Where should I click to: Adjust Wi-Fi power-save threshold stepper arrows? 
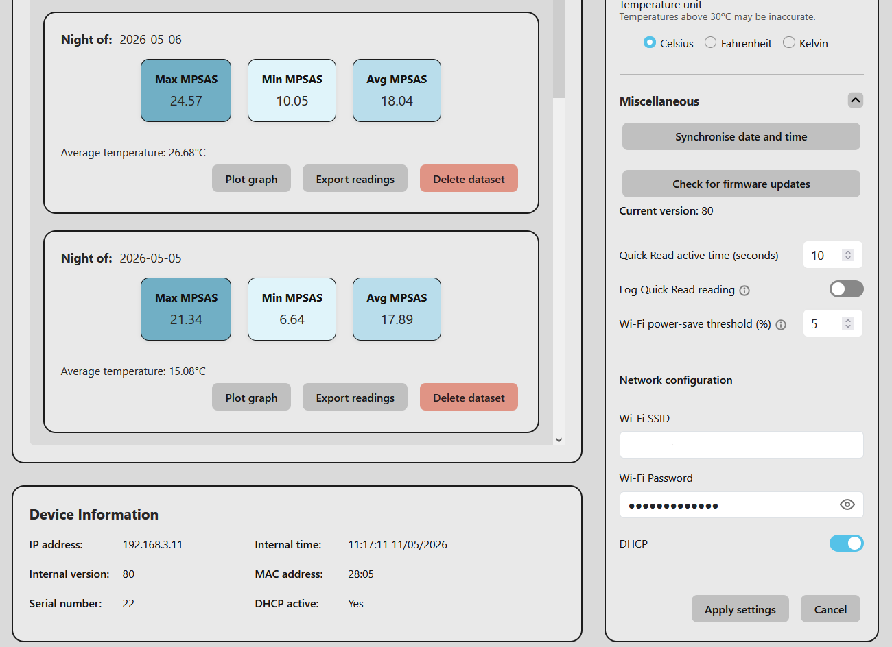coord(848,323)
